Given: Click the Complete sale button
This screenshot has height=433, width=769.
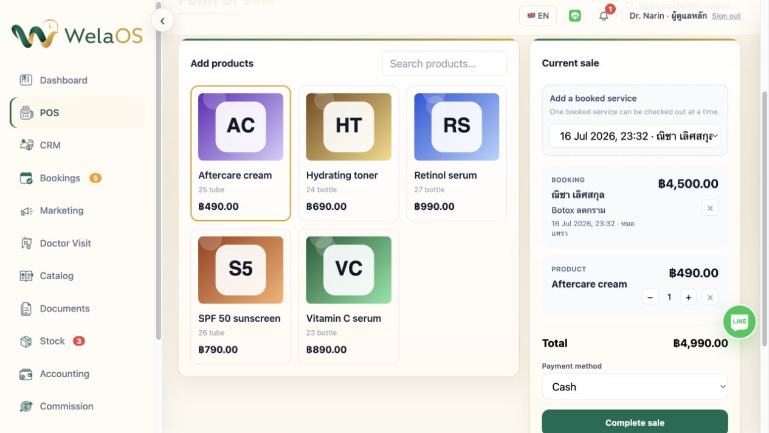Looking at the screenshot, I should [635, 421].
